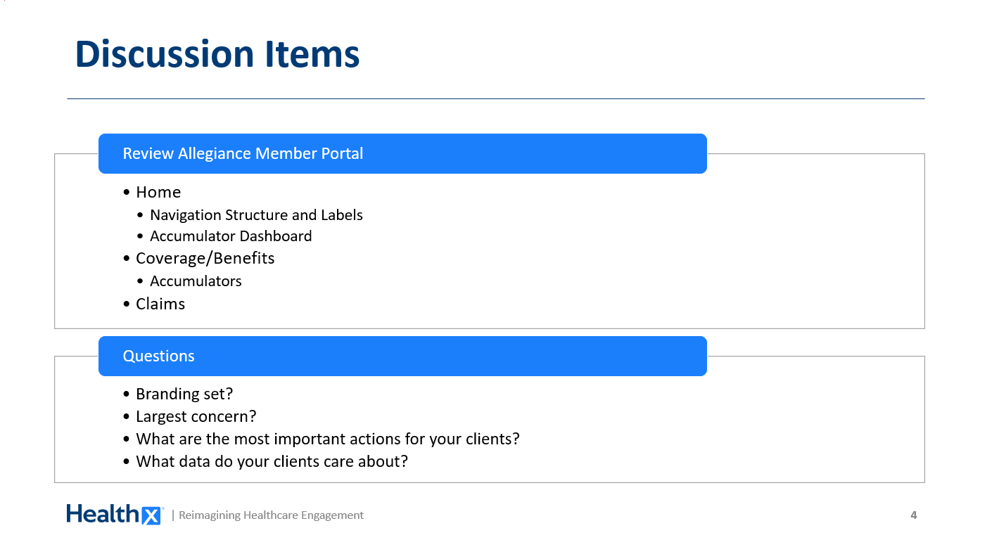This screenshot has height=540, width=992.
Task: Select What data do your clients care about
Action: tap(272, 461)
